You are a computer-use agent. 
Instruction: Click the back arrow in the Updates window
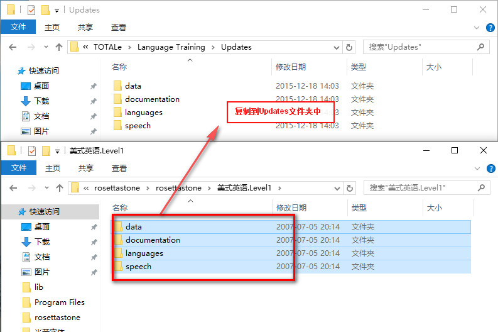13,47
